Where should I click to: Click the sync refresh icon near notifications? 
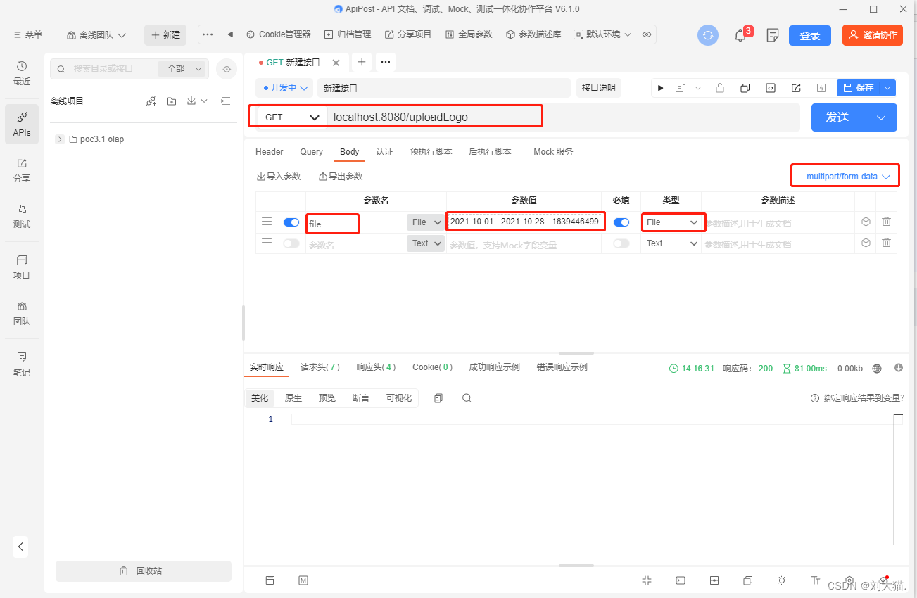707,34
